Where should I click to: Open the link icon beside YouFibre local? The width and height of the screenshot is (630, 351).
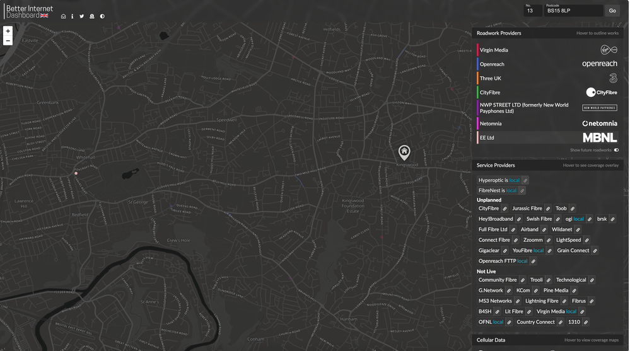(549, 251)
